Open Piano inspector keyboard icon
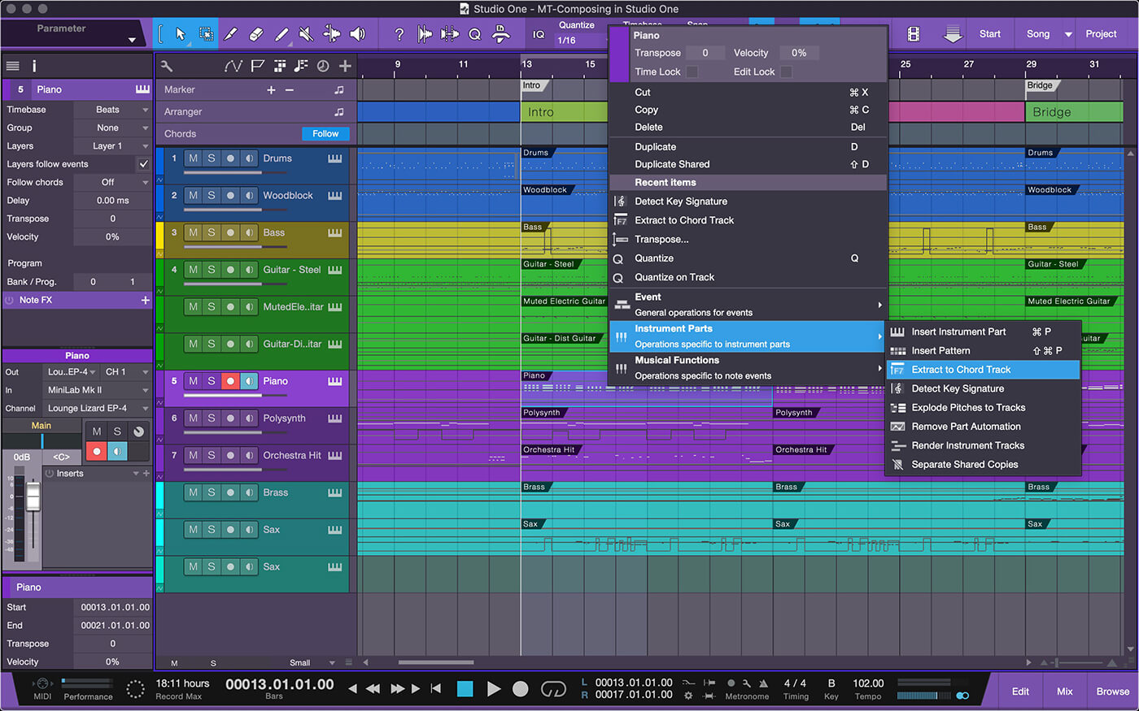Screen dimensions: 1139x711 142,89
